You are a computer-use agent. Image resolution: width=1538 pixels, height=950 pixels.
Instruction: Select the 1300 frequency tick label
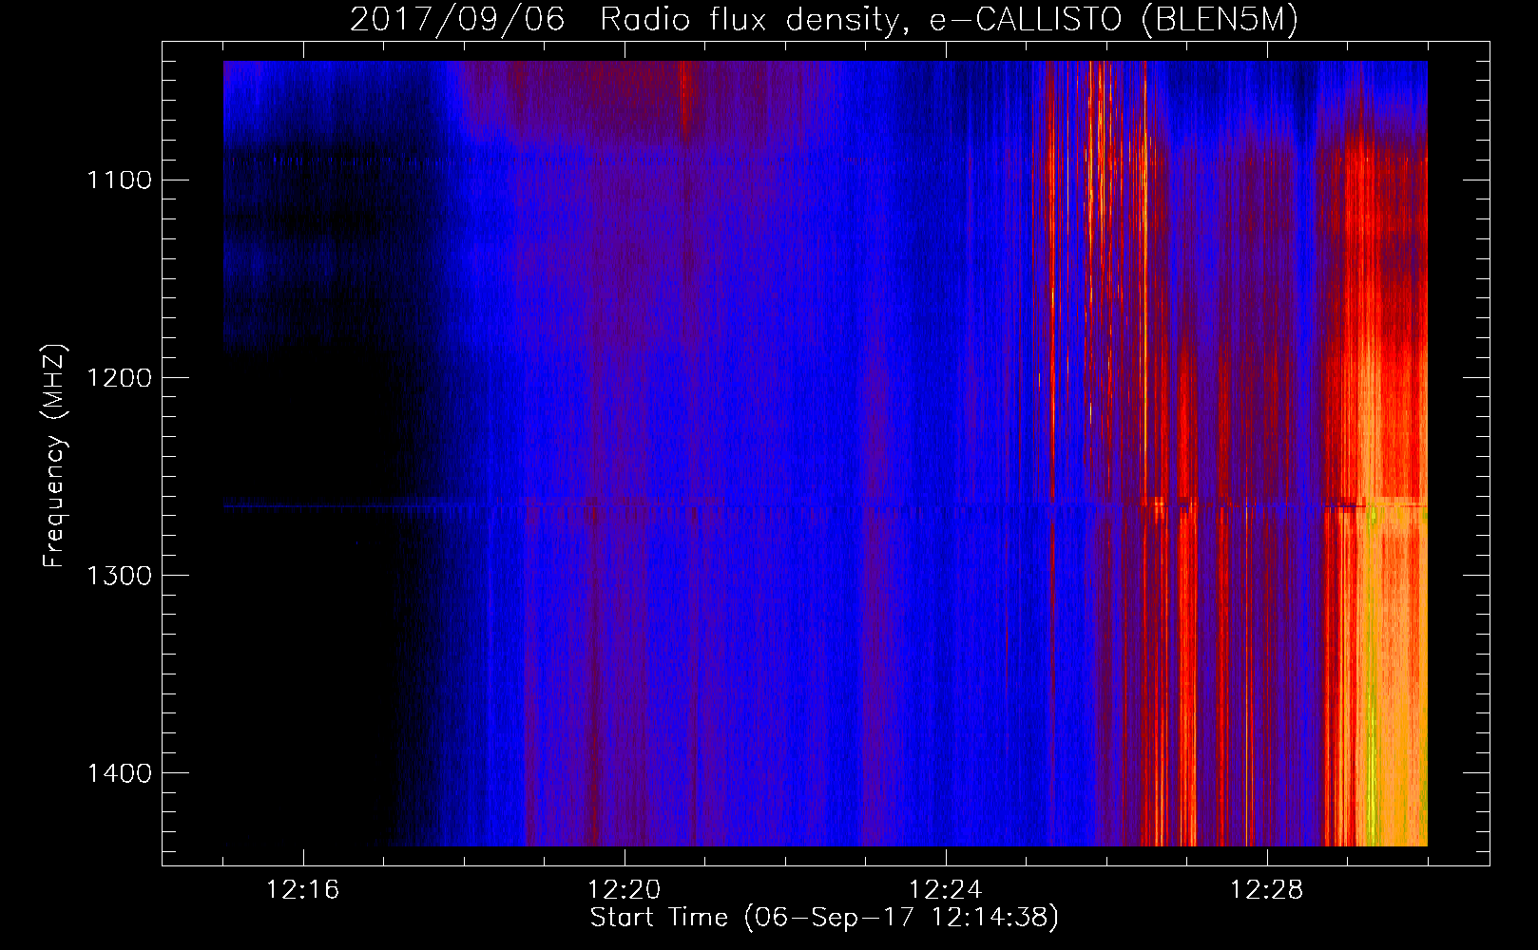119,576
